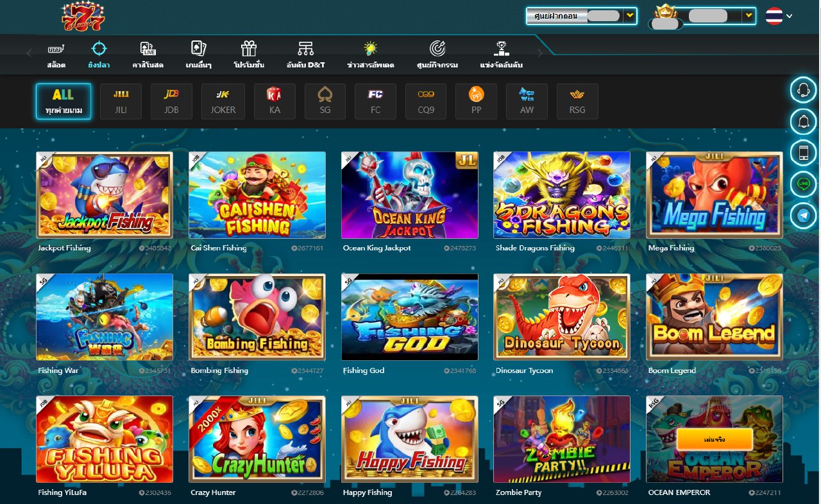The width and height of the screenshot is (821, 504).
Task: Open the live casino tab
Action: coord(148,55)
